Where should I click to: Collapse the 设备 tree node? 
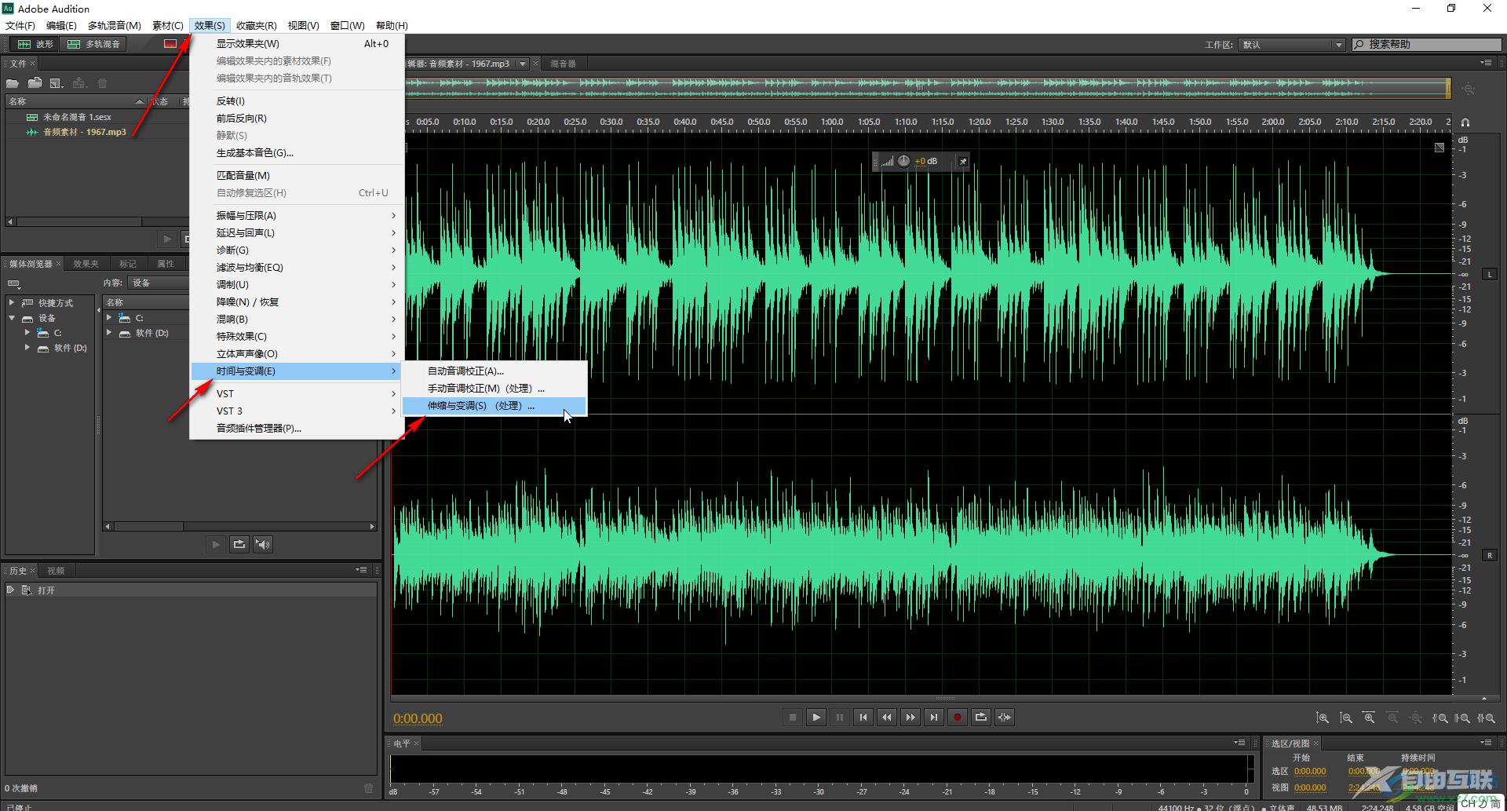(x=12, y=318)
